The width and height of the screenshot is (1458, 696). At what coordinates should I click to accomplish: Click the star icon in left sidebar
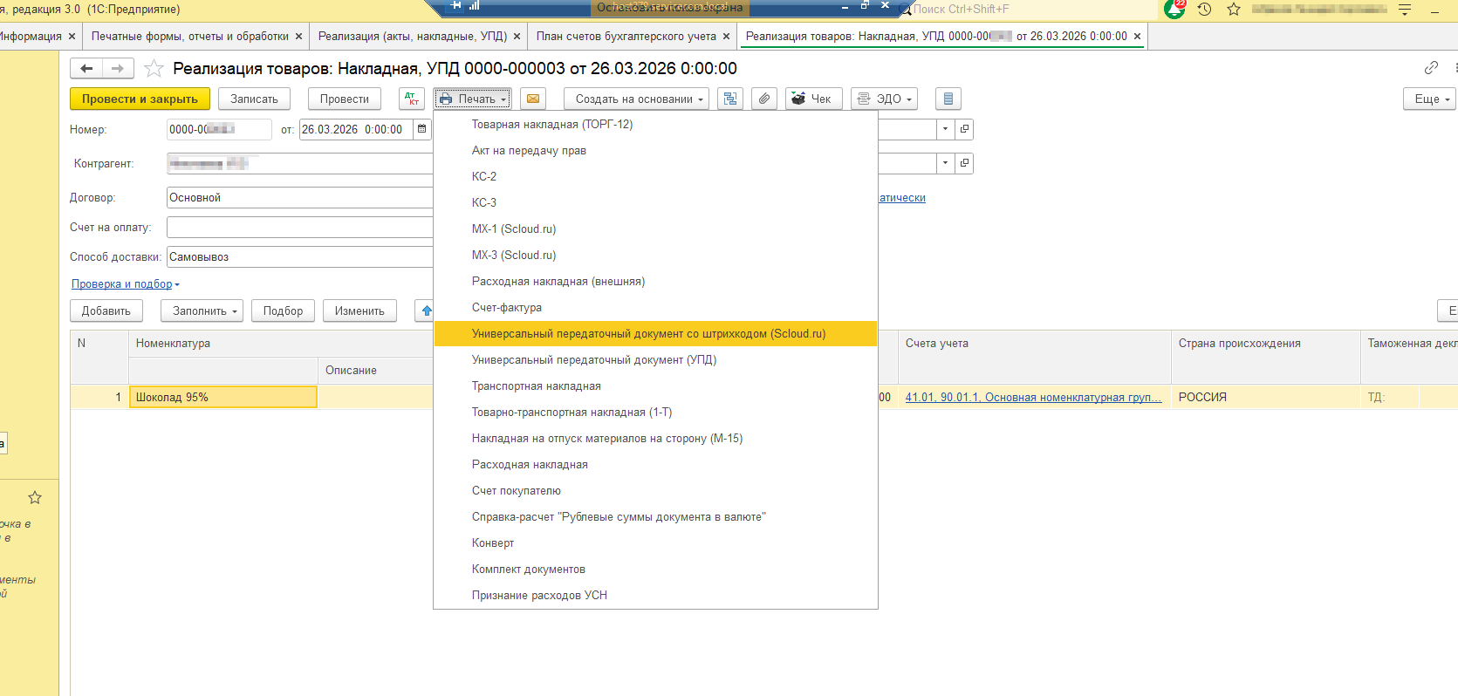click(35, 497)
